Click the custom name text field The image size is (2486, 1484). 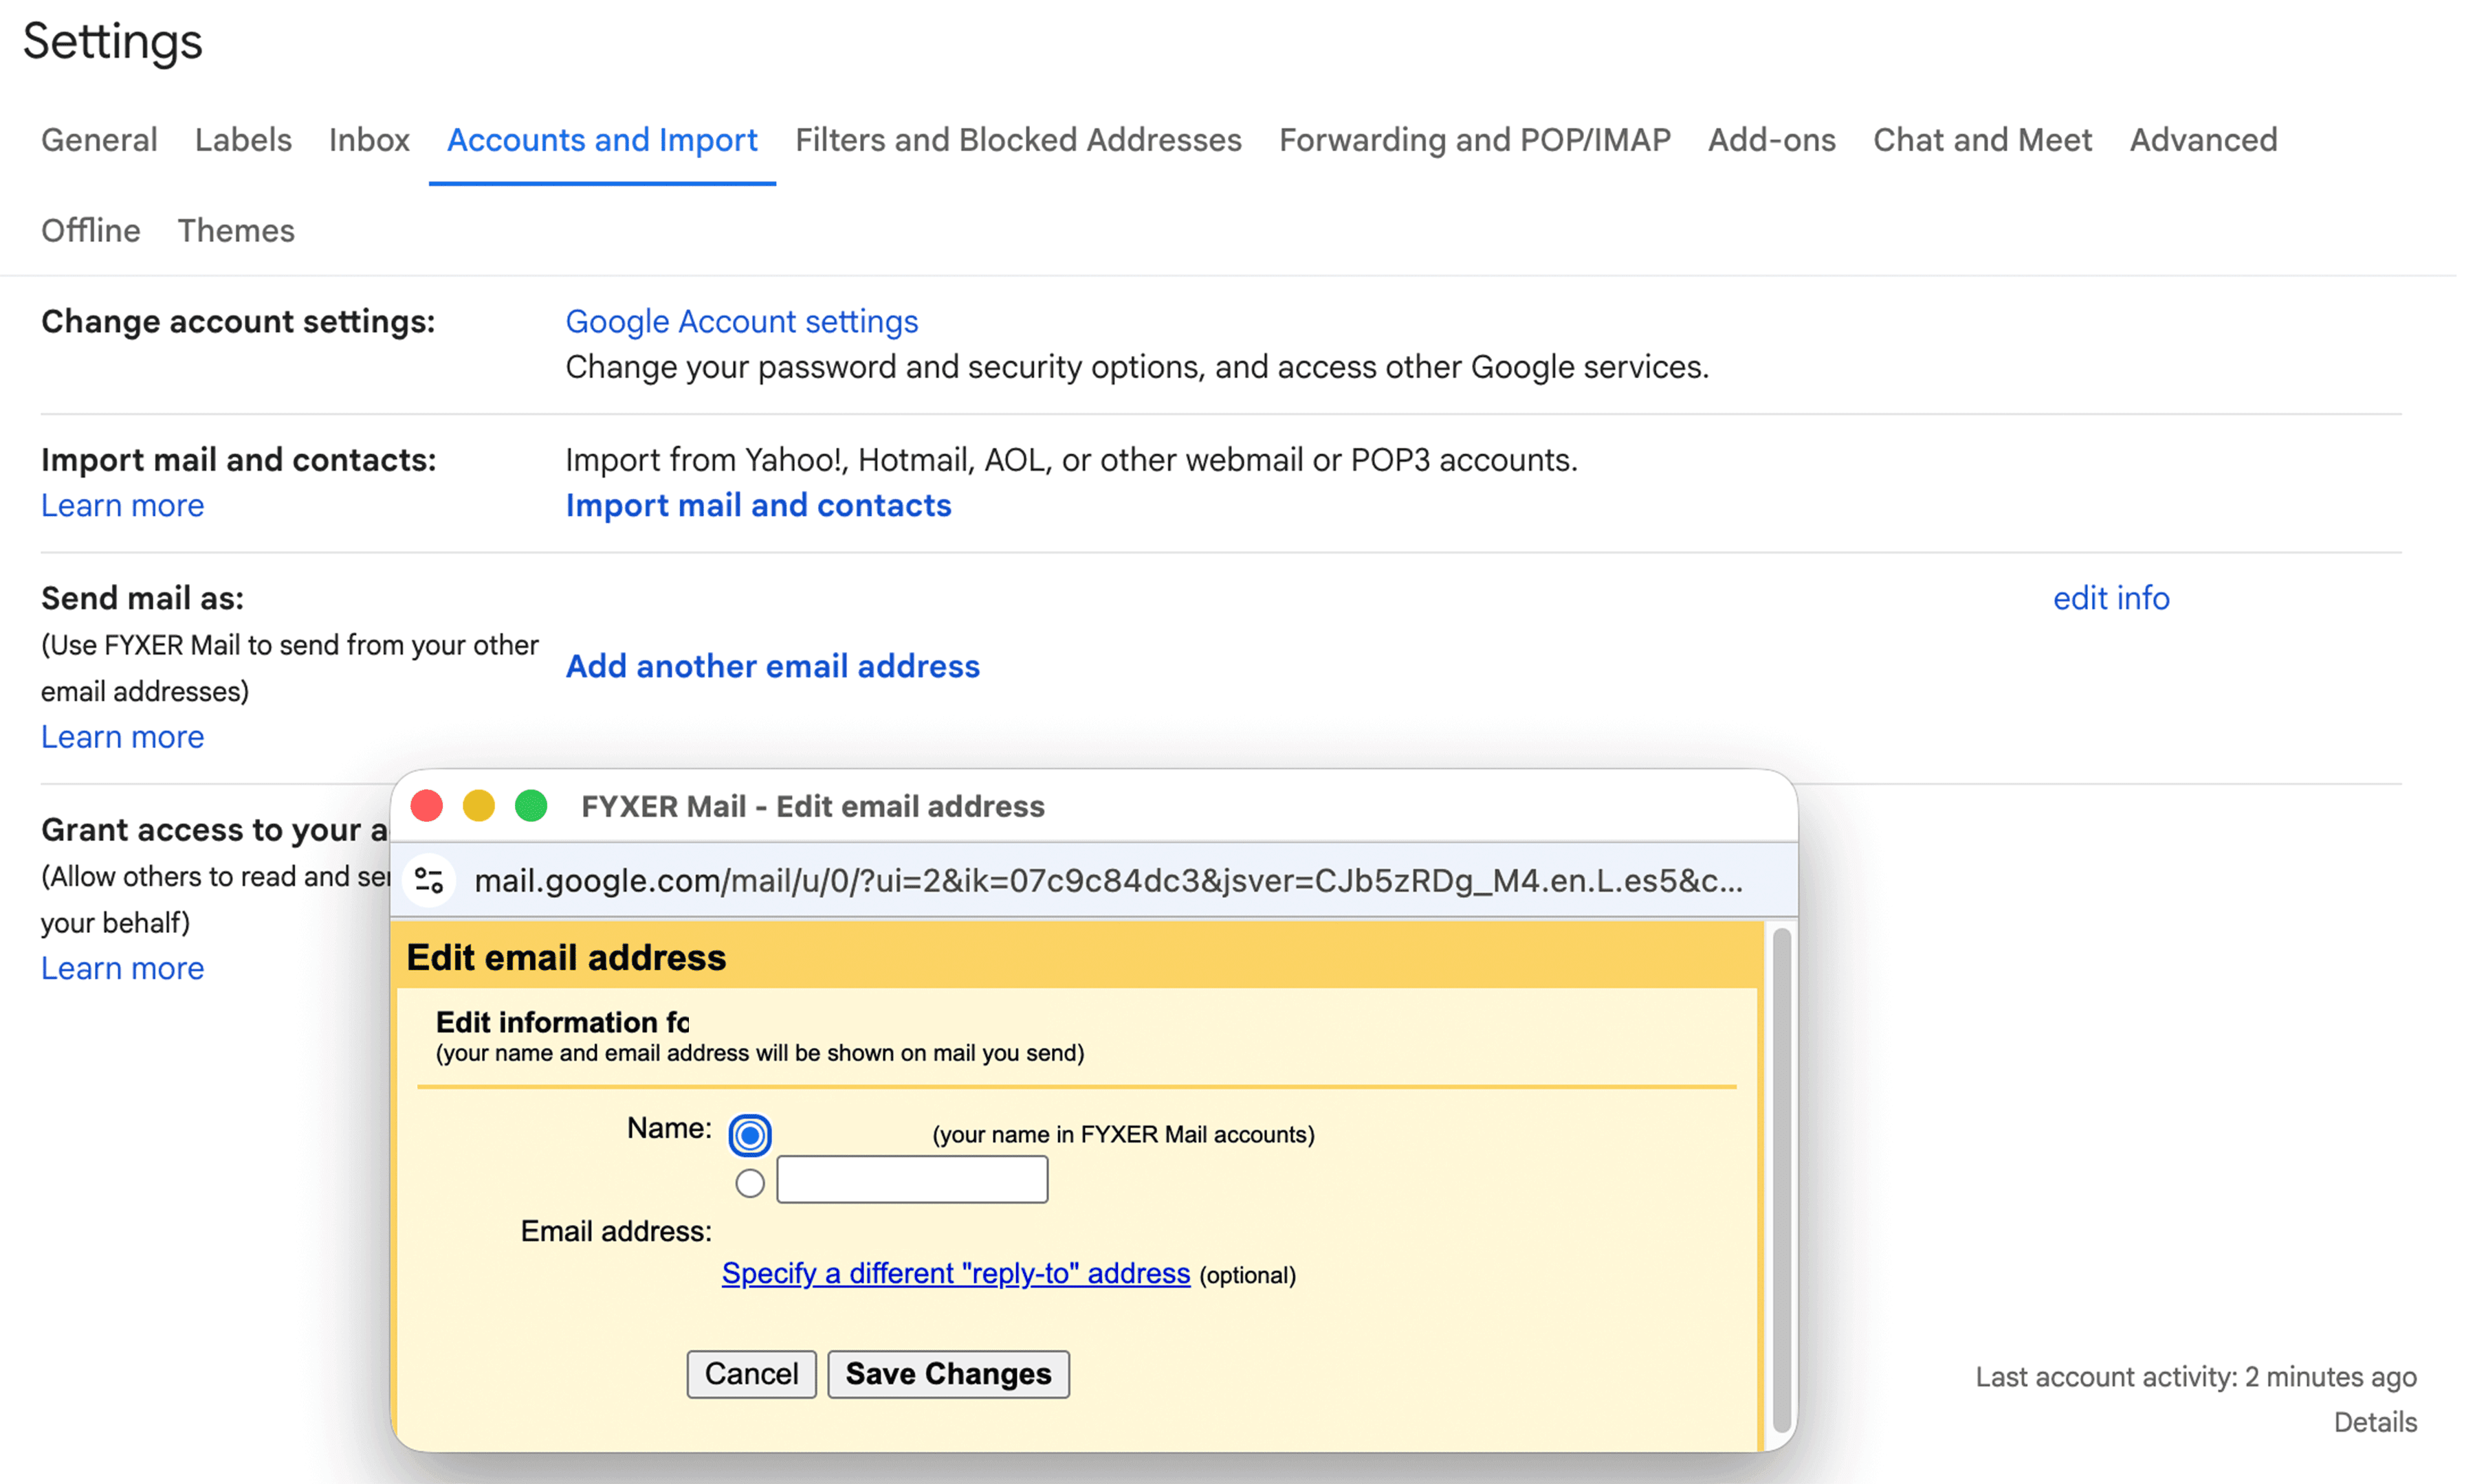tap(912, 1180)
